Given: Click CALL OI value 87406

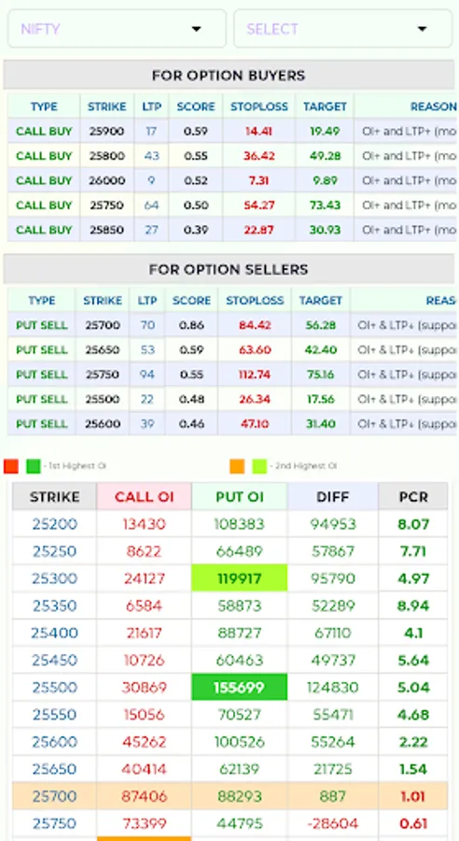Looking at the screenshot, I should point(144,796).
